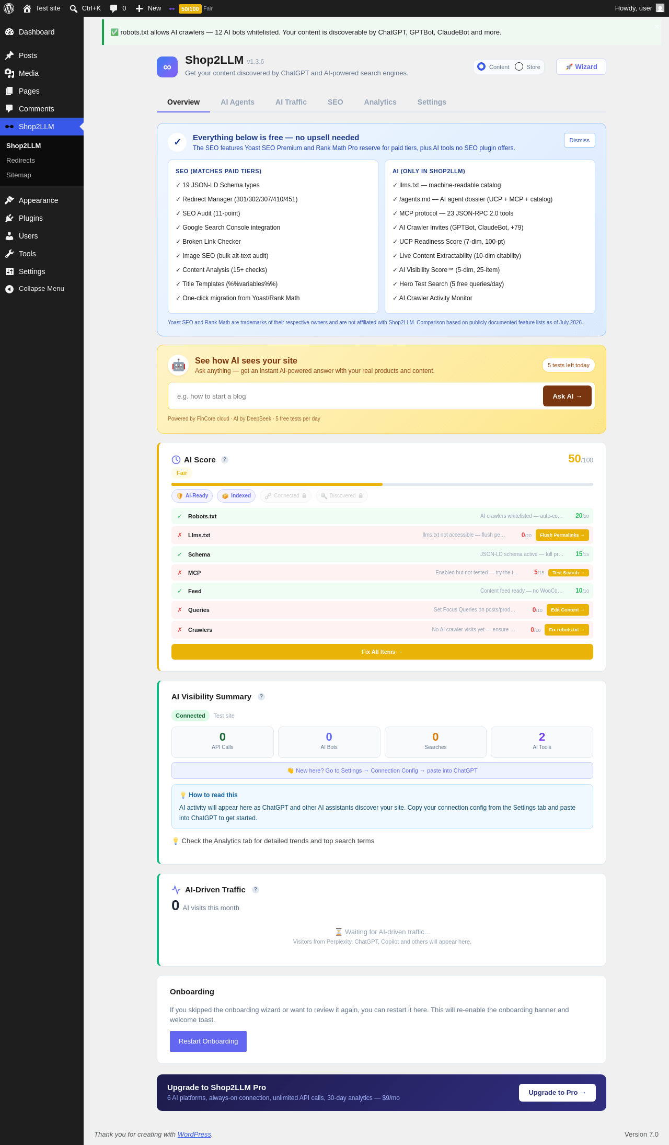Click Flush Permalinks button
The width and height of the screenshot is (669, 1145).
click(562, 535)
